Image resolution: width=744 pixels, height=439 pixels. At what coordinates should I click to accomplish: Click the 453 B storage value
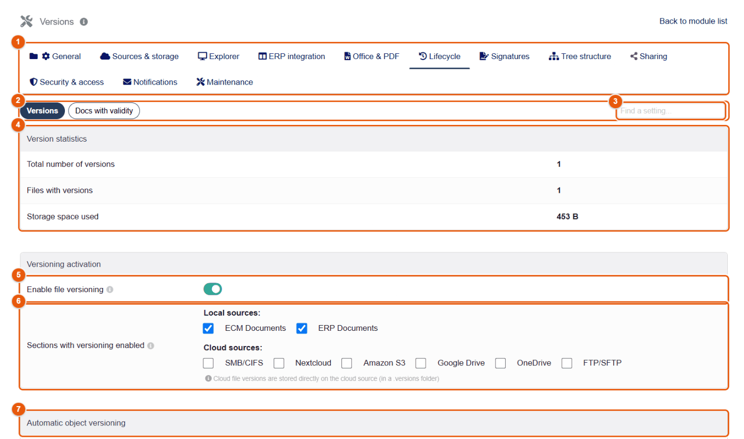[568, 216]
